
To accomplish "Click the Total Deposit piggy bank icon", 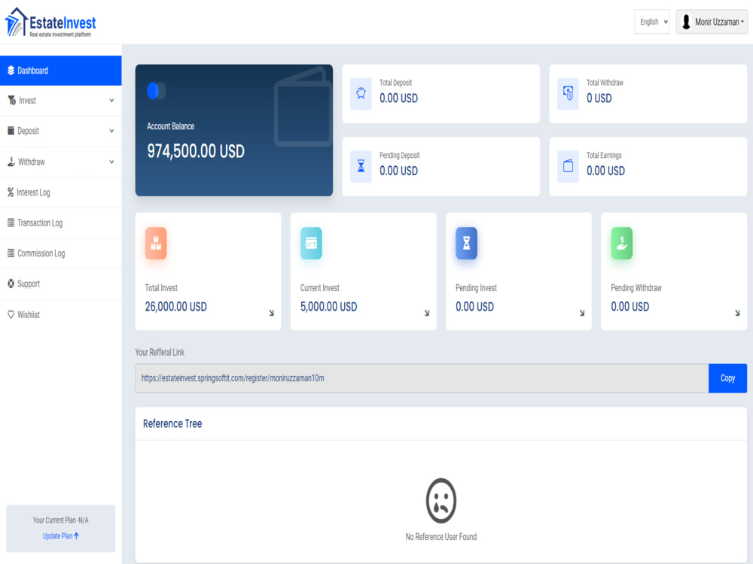I will click(x=361, y=93).
